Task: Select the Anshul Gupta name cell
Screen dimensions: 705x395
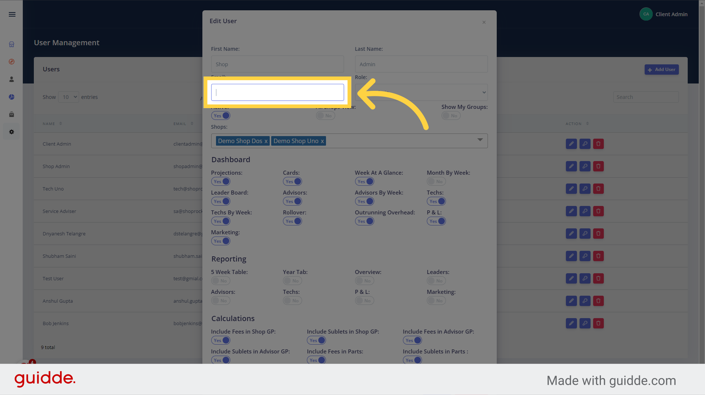Action: point(58,301)
